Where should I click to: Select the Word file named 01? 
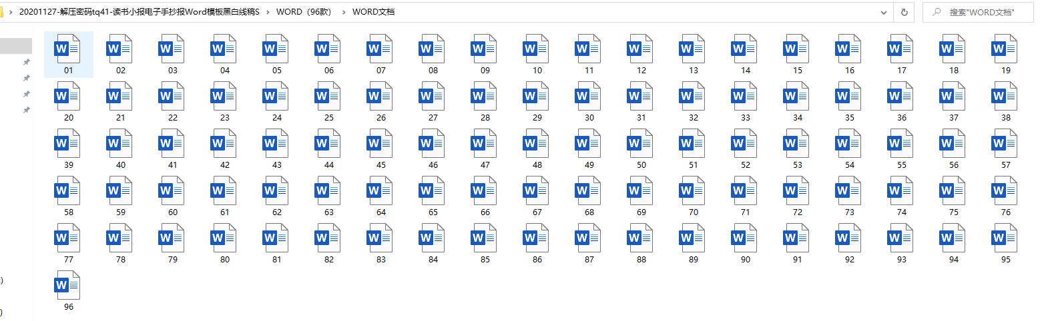(67, 49)
